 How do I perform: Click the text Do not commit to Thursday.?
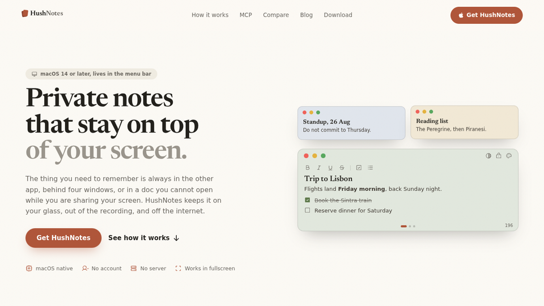coord(337,130)
